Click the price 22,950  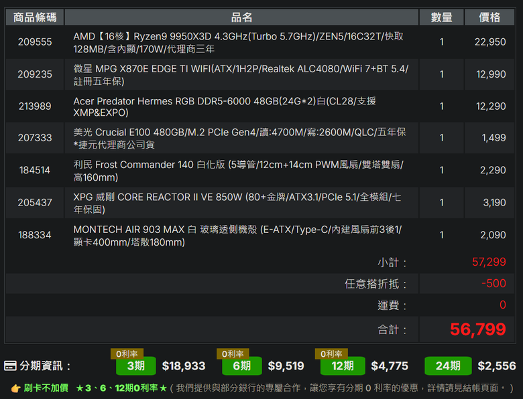[x=490, y=42]
